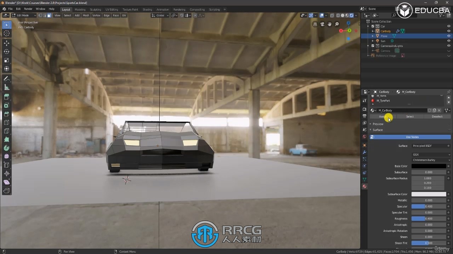The width and height of the screenshot is (453, 254).
Task: Open the Edit Mode dropdown
Action: (x=24, y=15)
